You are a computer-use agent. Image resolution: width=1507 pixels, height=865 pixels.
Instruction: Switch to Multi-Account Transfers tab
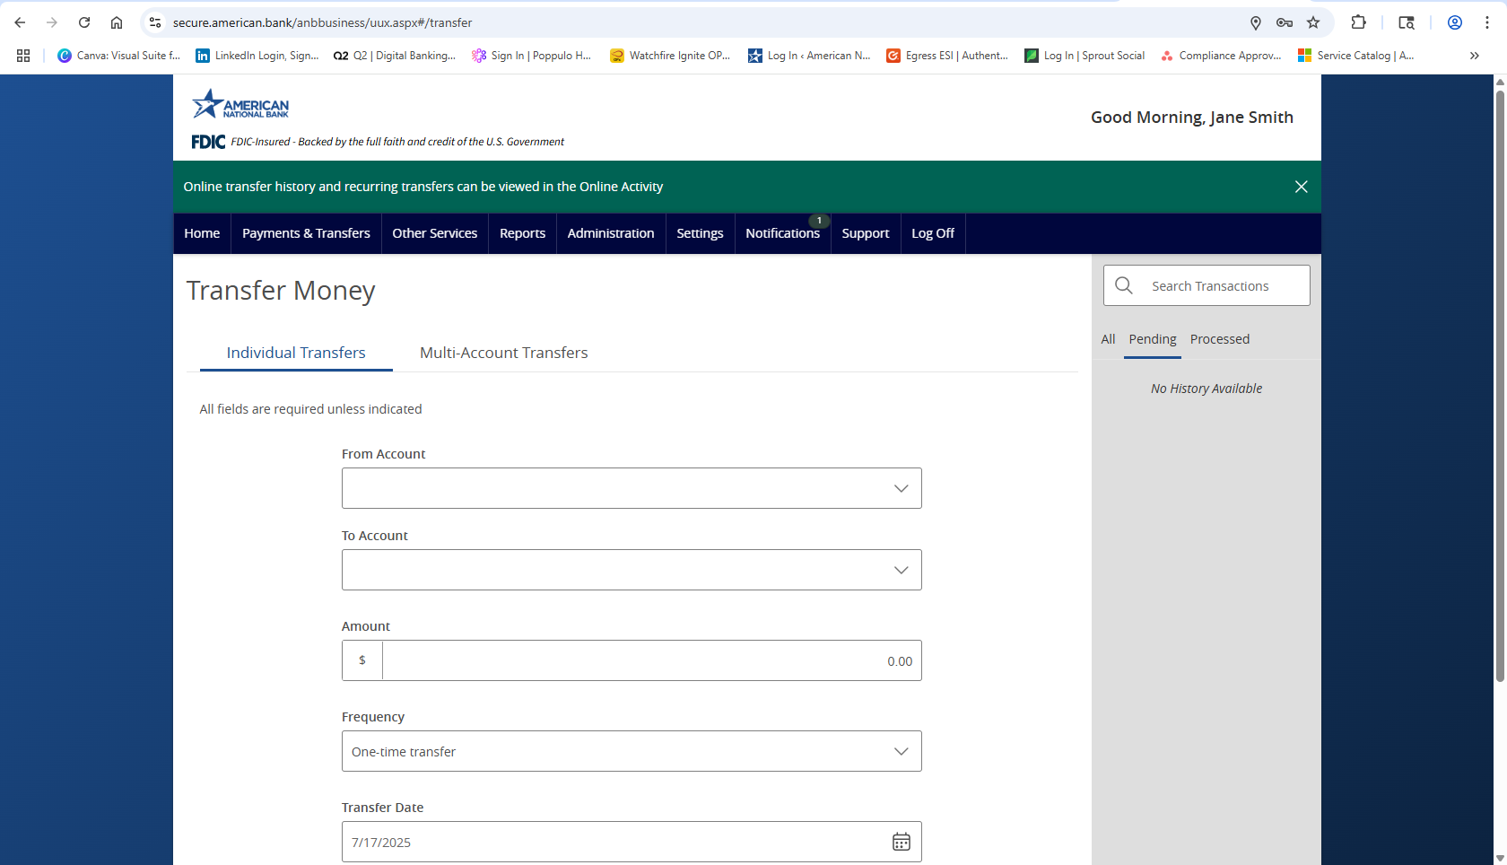(x=503, y=353)
